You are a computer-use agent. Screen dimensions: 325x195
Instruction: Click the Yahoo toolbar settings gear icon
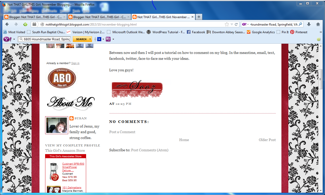pos(319,39)
